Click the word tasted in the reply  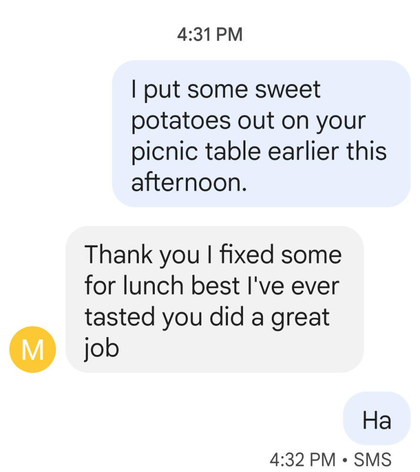click(x=120, y=317)
